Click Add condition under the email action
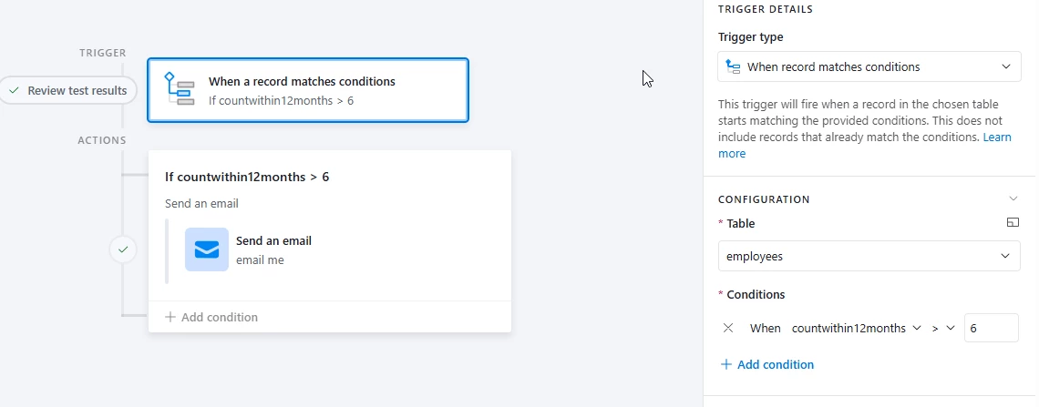The height and width of the screenshot is (407, 1039). pos(211,317)
